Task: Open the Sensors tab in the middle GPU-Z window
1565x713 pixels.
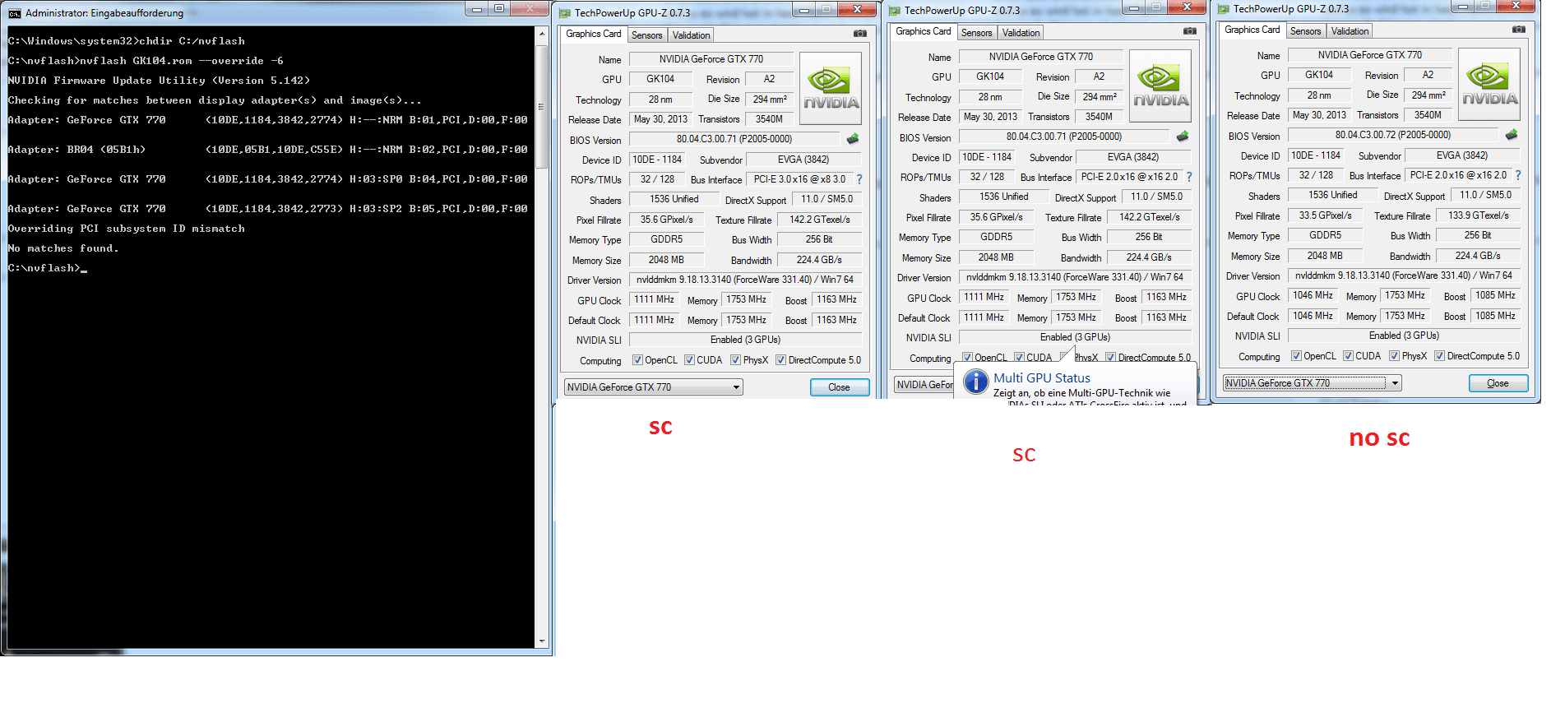Action: (x=977, y=33)
